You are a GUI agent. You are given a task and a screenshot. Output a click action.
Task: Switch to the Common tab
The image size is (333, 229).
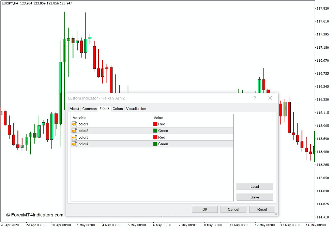[89, 109]
